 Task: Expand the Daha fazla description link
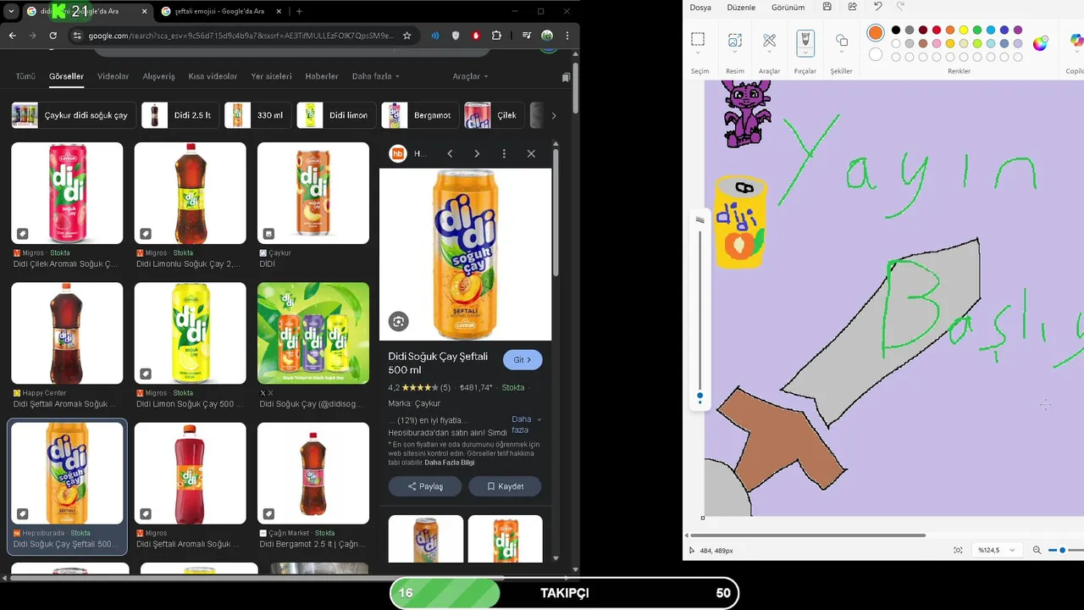coord(525,424)
